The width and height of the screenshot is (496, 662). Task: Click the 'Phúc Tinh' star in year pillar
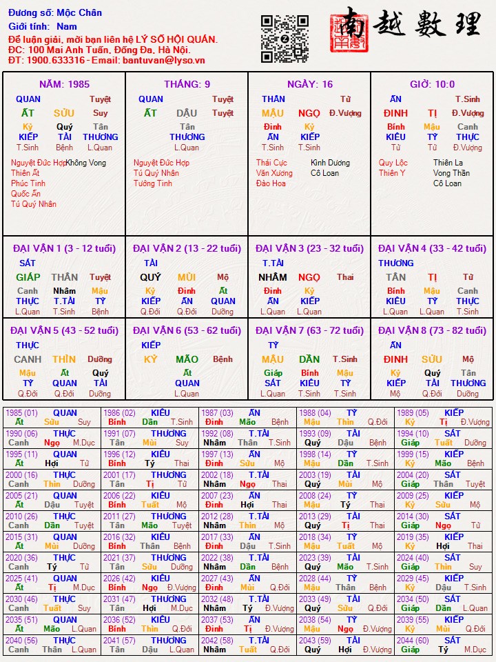click(x=28, y=183)
